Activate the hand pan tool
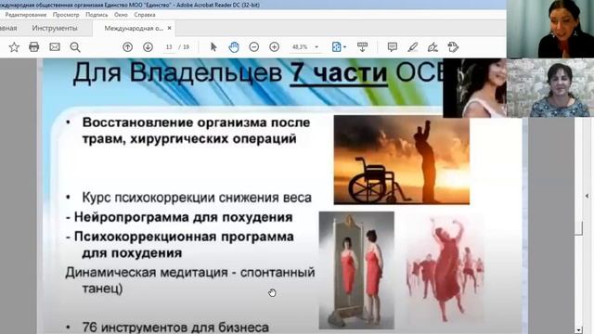Image resolution: width=594 pixels, height=334 pixels. tap(234, 47)
